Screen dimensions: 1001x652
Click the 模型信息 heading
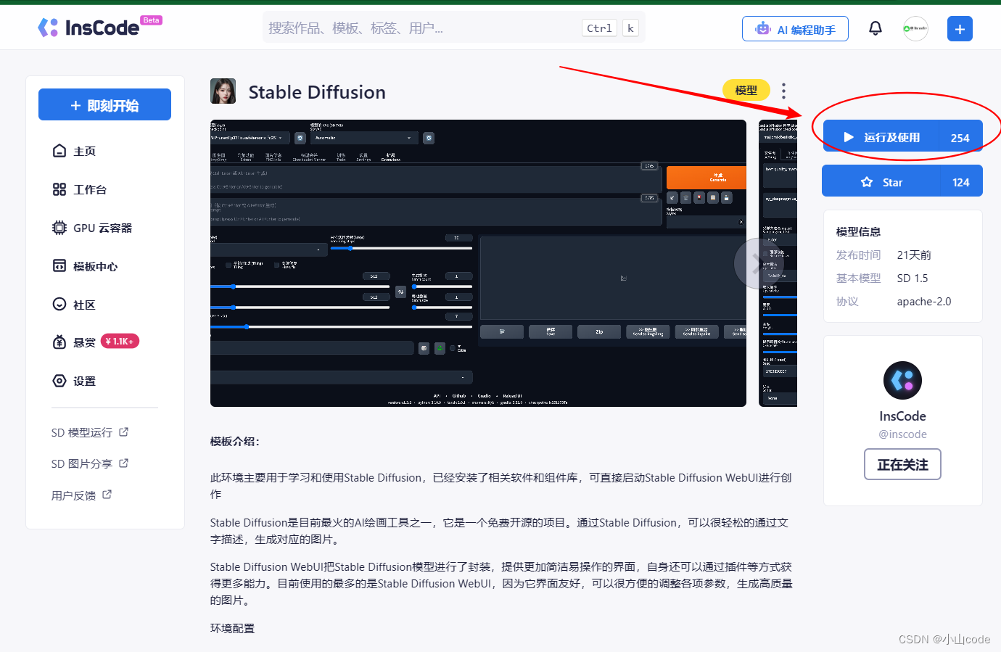pyautogui.click(x=858, y=232)
